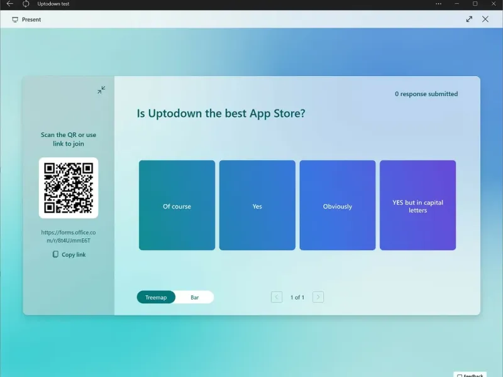
Task: Minimize the Uptodown test window
Action: [x=457, y=4]
